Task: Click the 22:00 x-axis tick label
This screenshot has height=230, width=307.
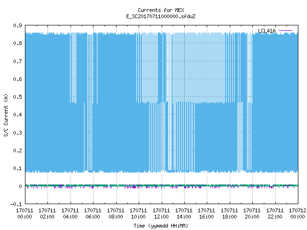Action: coord(275,217)
